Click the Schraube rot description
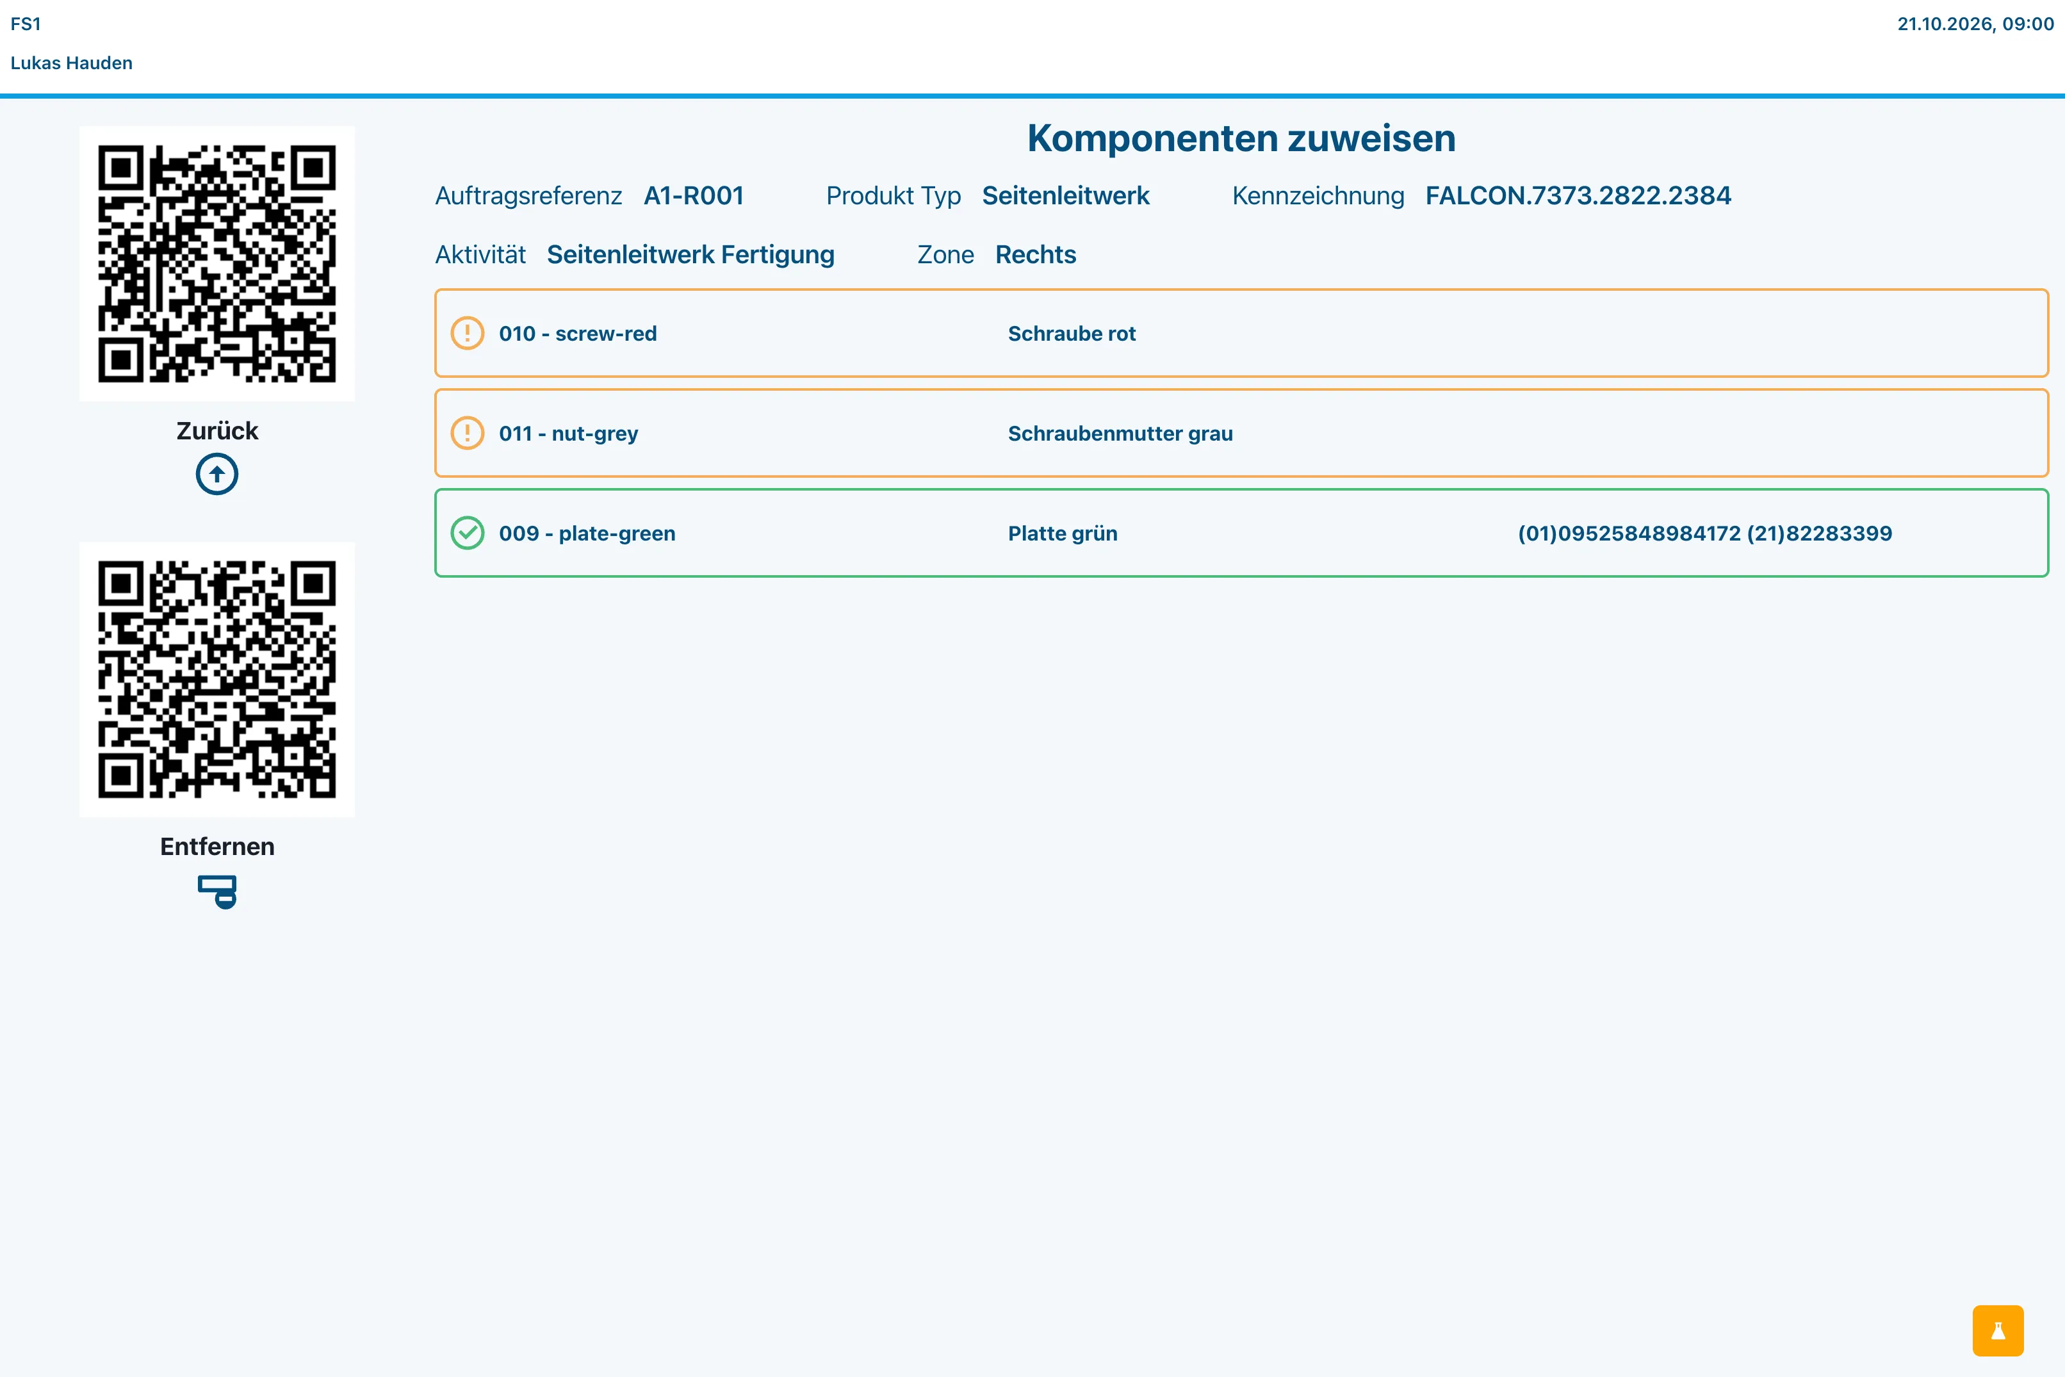The height and width of the screenshot is (1377, 2065). click(x=1071, y=334)
